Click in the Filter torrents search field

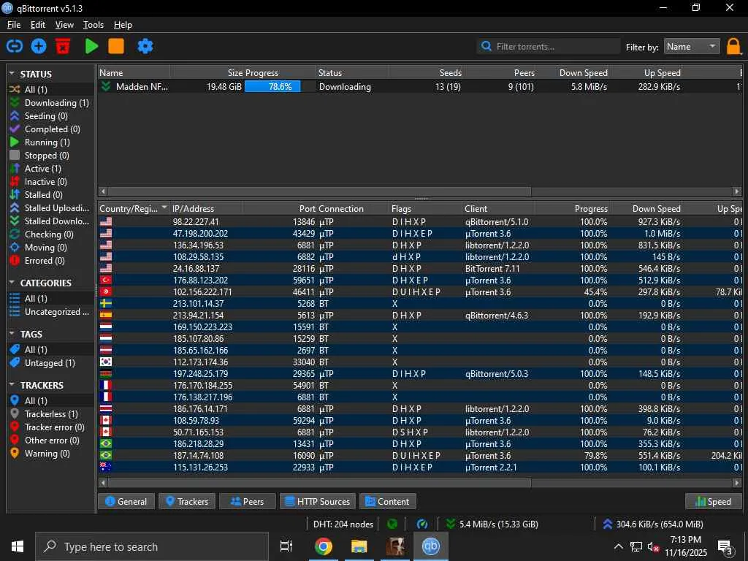pos(549,46)
